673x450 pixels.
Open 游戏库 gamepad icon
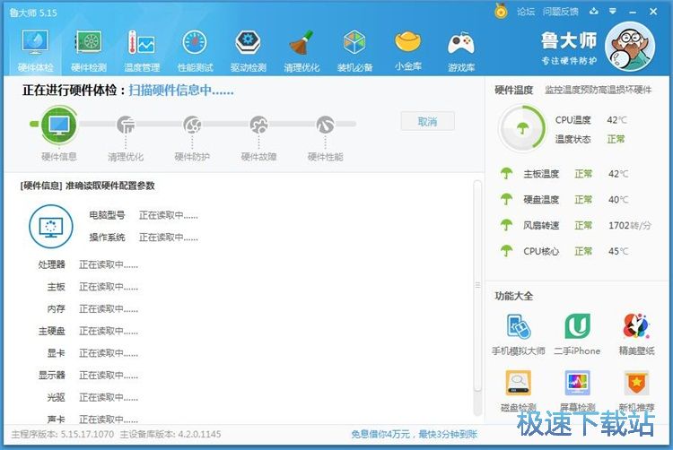coord(461,50)
